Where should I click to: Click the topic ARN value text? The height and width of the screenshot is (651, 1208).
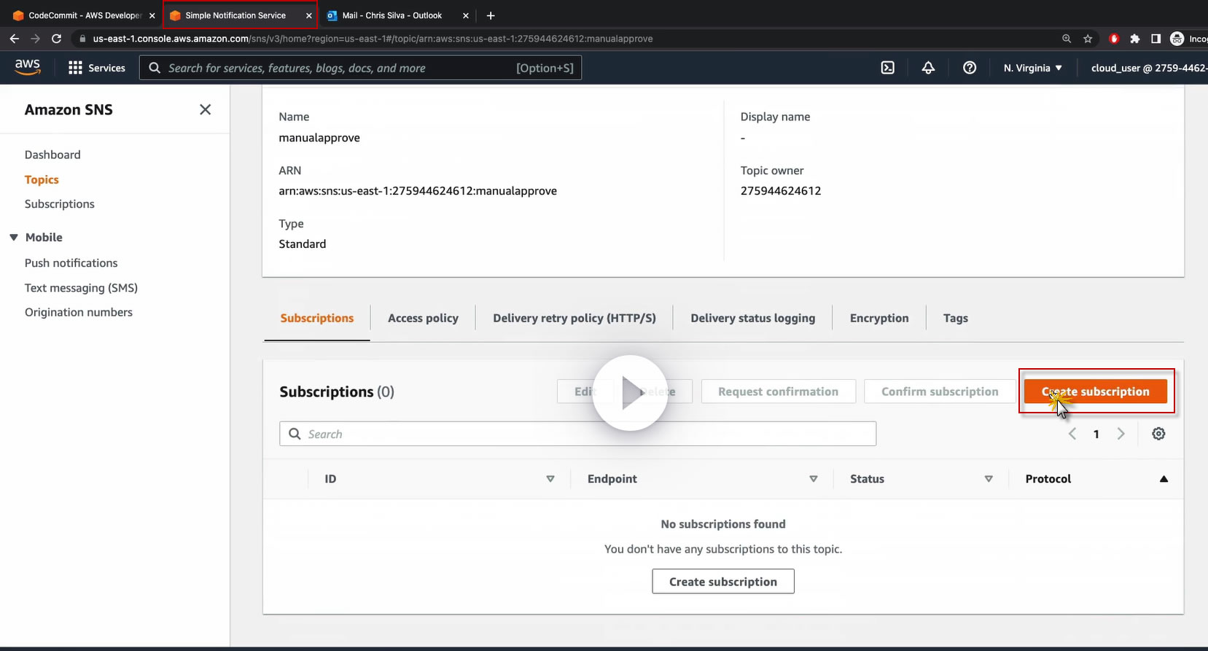pyautogui.click(x=418, y=191)
